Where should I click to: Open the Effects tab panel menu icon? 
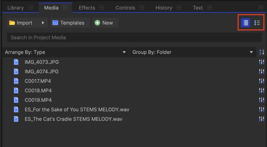tap(102, 8)
